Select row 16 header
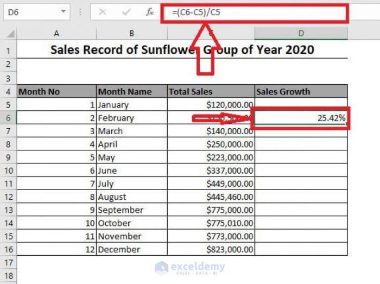 tap(8, 249)
